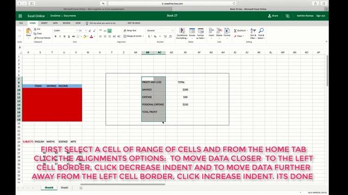Image resolution: width=348 pixels, height=195 pixels.
Task: Expand Merge & Center options arrow
Action: 144,36
